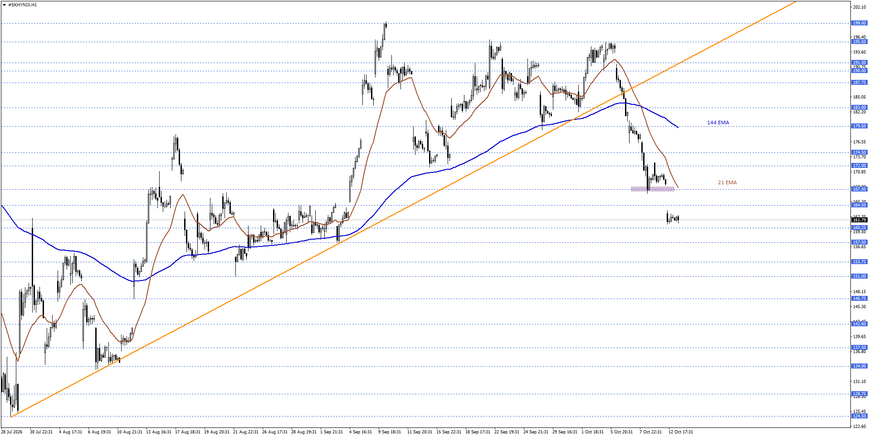Click the 13 Aug 16:31 time label
The width and height of the screenshot is (869, 437).
159,432
